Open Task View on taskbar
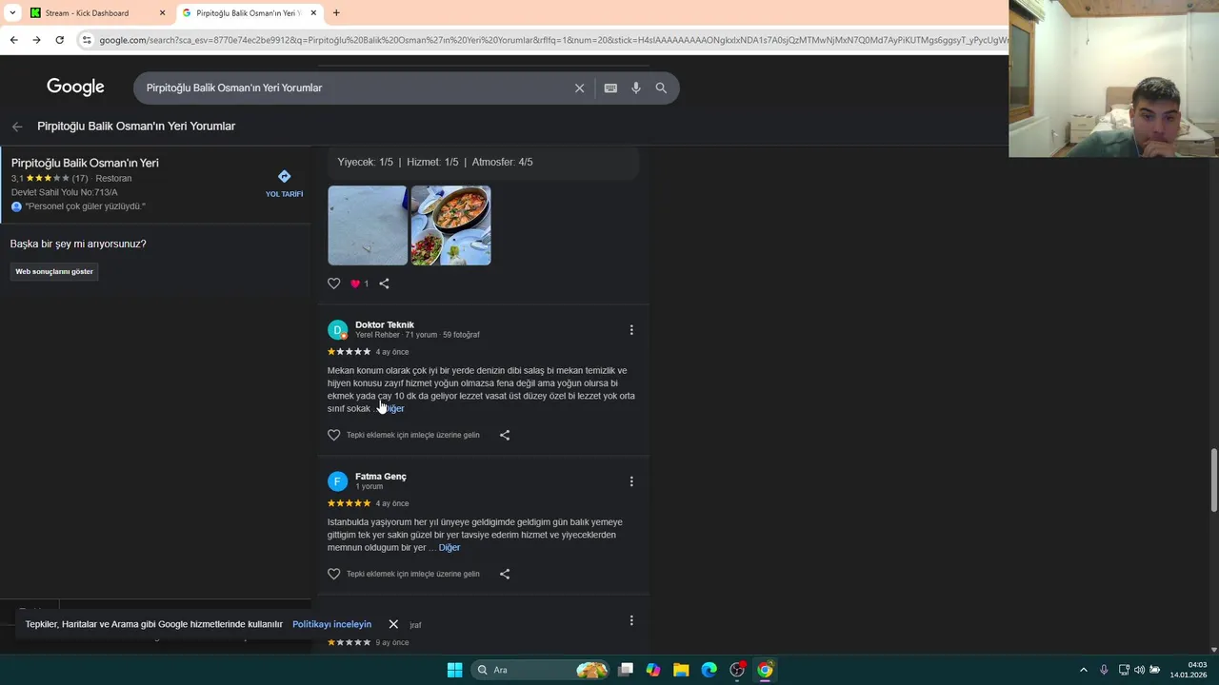 tap(626, 670)
